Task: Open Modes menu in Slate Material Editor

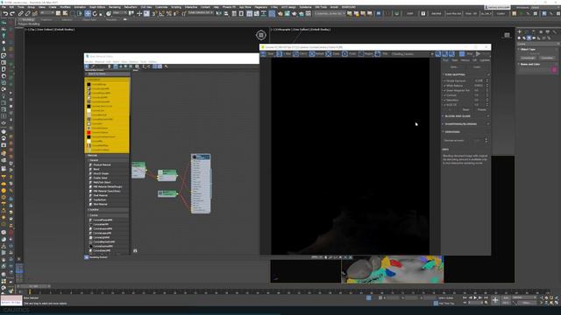Action: 89,62
